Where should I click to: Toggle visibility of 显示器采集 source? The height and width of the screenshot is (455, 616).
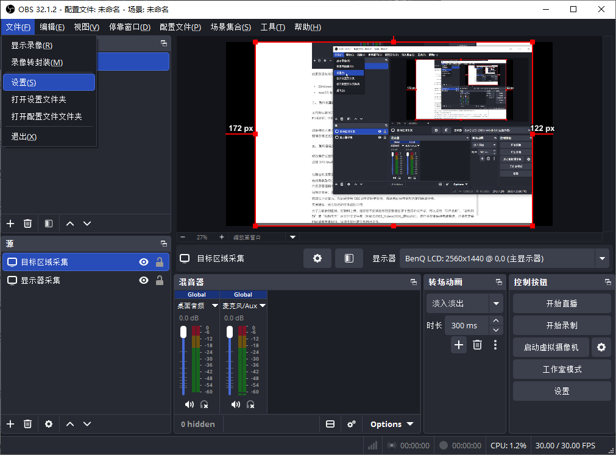pos(144,280)
